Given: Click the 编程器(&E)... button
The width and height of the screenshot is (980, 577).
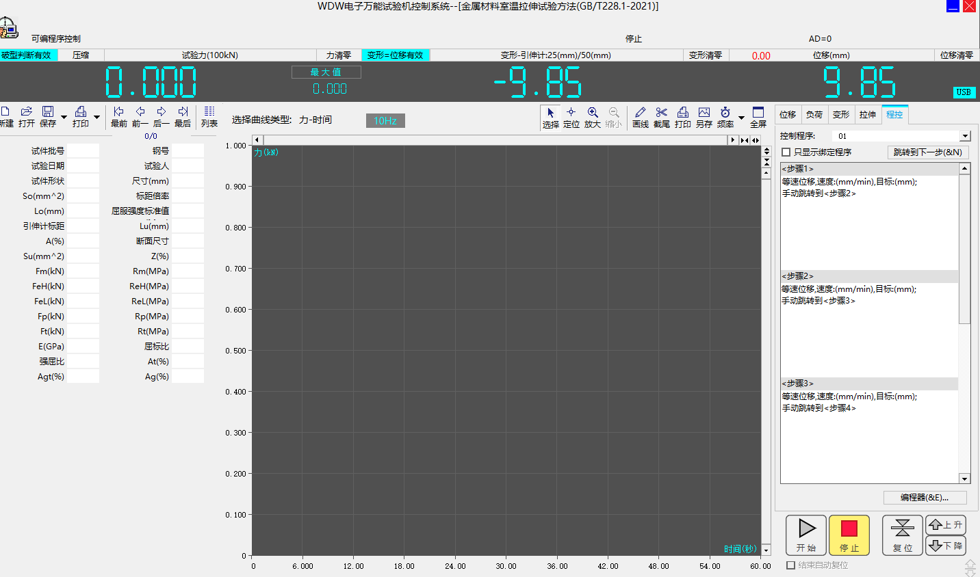Looking at the screenshot, I should tap(925, 498).
